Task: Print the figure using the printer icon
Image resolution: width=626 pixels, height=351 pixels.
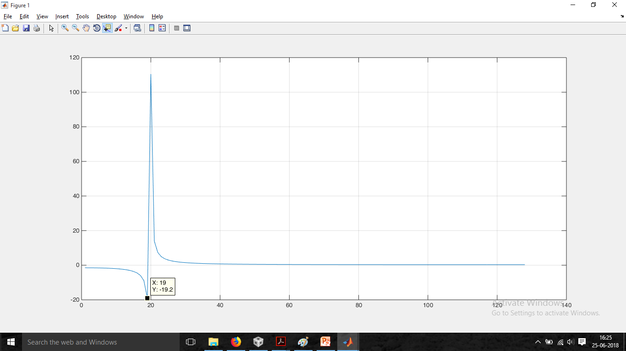Action: click(37, 28)
